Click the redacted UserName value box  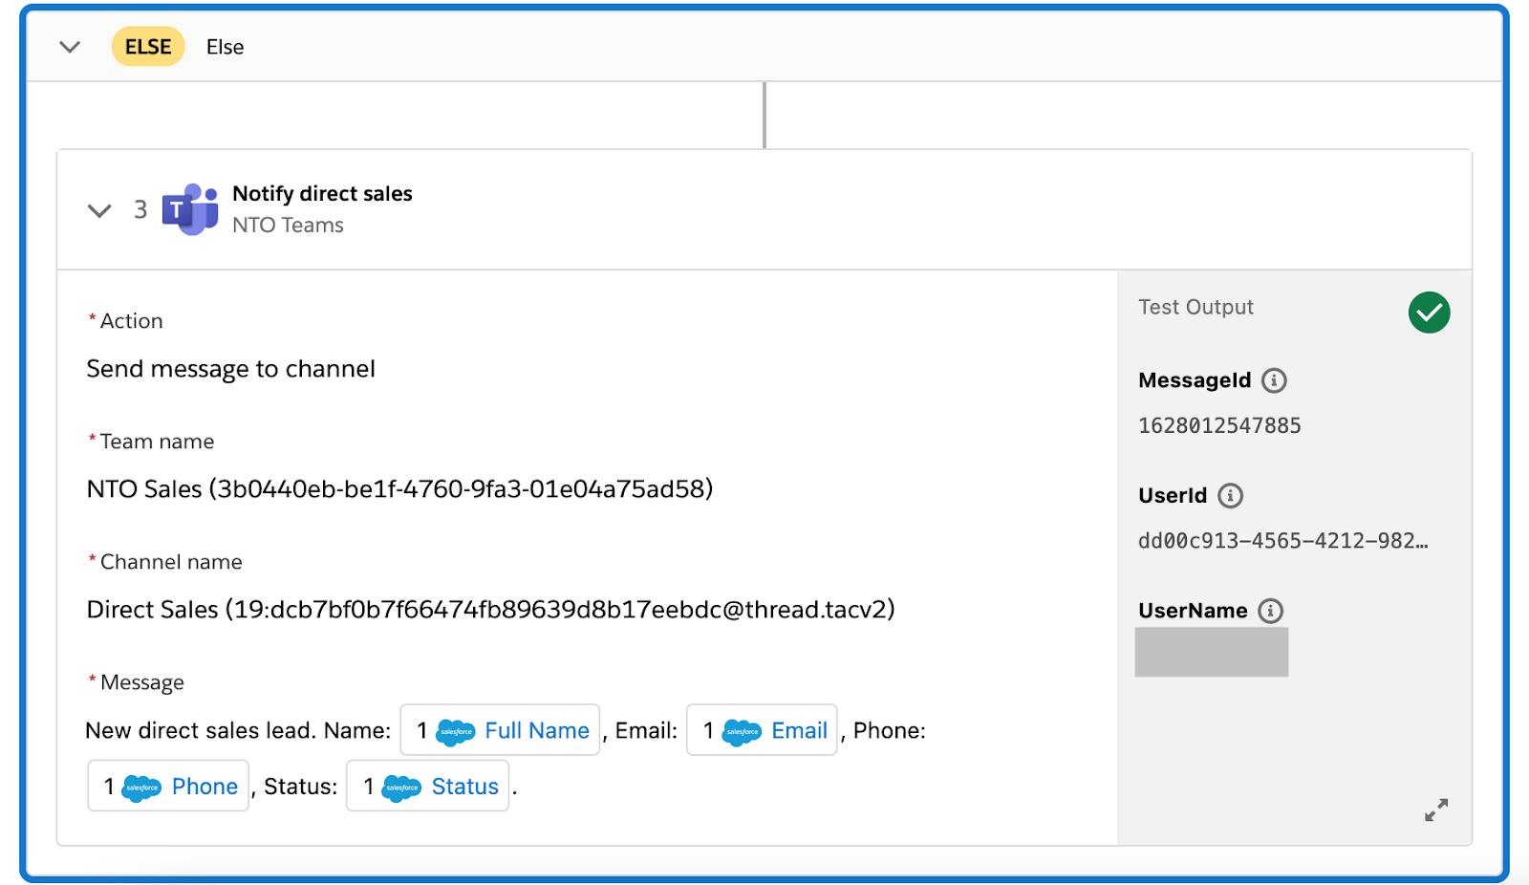click(1211, 652)
